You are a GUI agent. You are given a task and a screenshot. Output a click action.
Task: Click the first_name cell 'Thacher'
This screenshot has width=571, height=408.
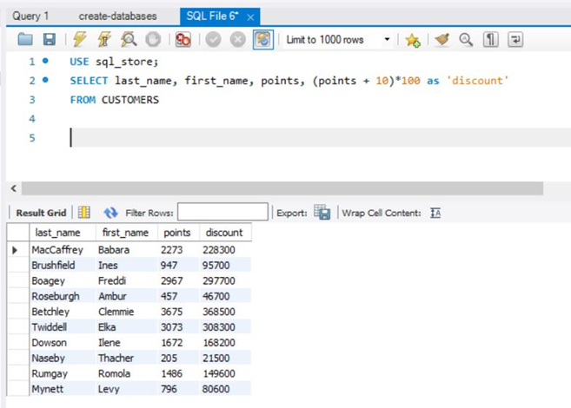tap(127, 358)
